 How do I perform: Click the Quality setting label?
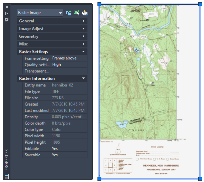point(37,64)
